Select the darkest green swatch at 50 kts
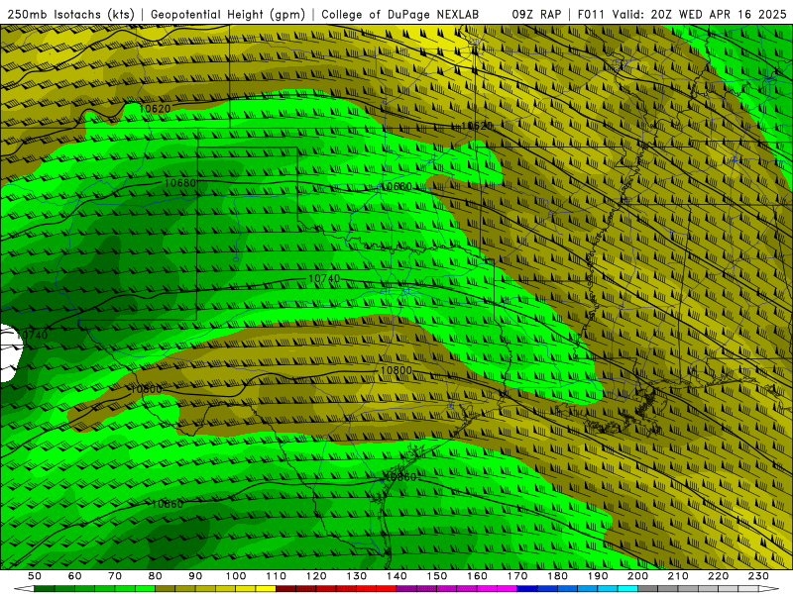The image size is (793, 594). click(45, 589)
